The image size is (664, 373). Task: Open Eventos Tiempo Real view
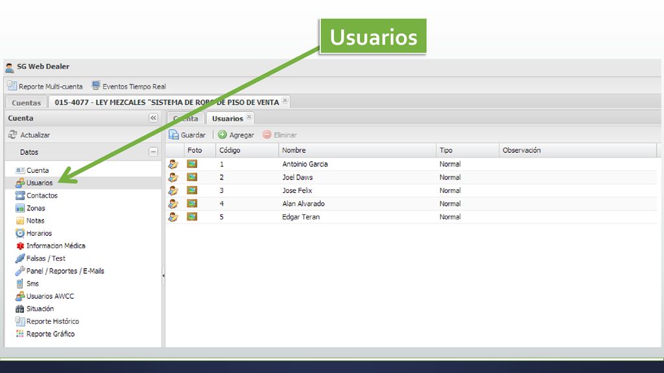coord(129,86)
